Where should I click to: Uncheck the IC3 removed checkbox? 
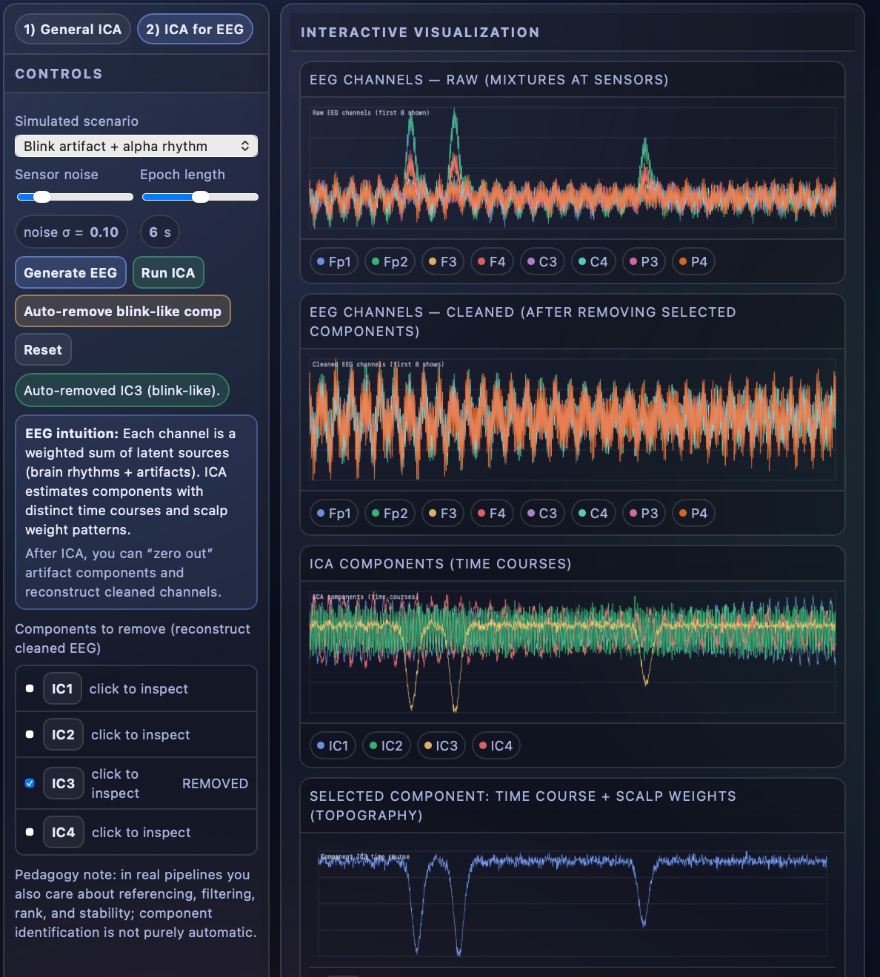coord(30,783)
